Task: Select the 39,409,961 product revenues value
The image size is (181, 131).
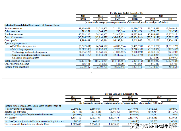Action: point(84,29)
